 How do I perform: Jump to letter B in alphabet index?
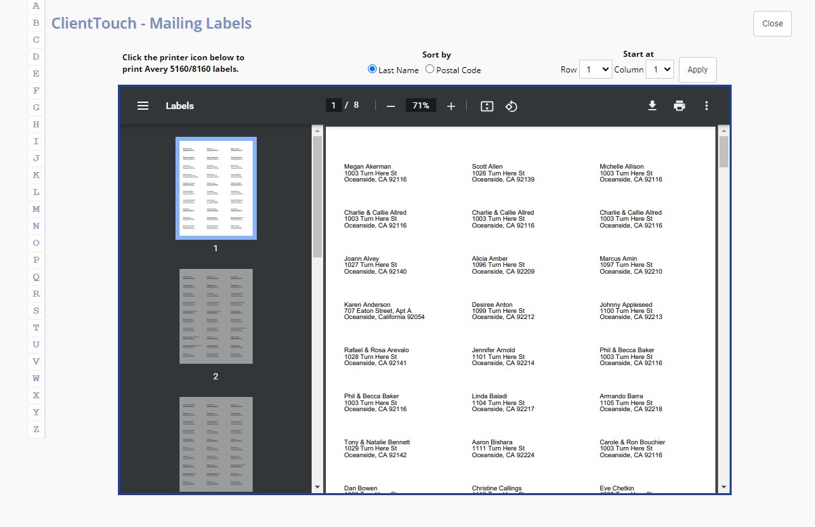point(36,23)
